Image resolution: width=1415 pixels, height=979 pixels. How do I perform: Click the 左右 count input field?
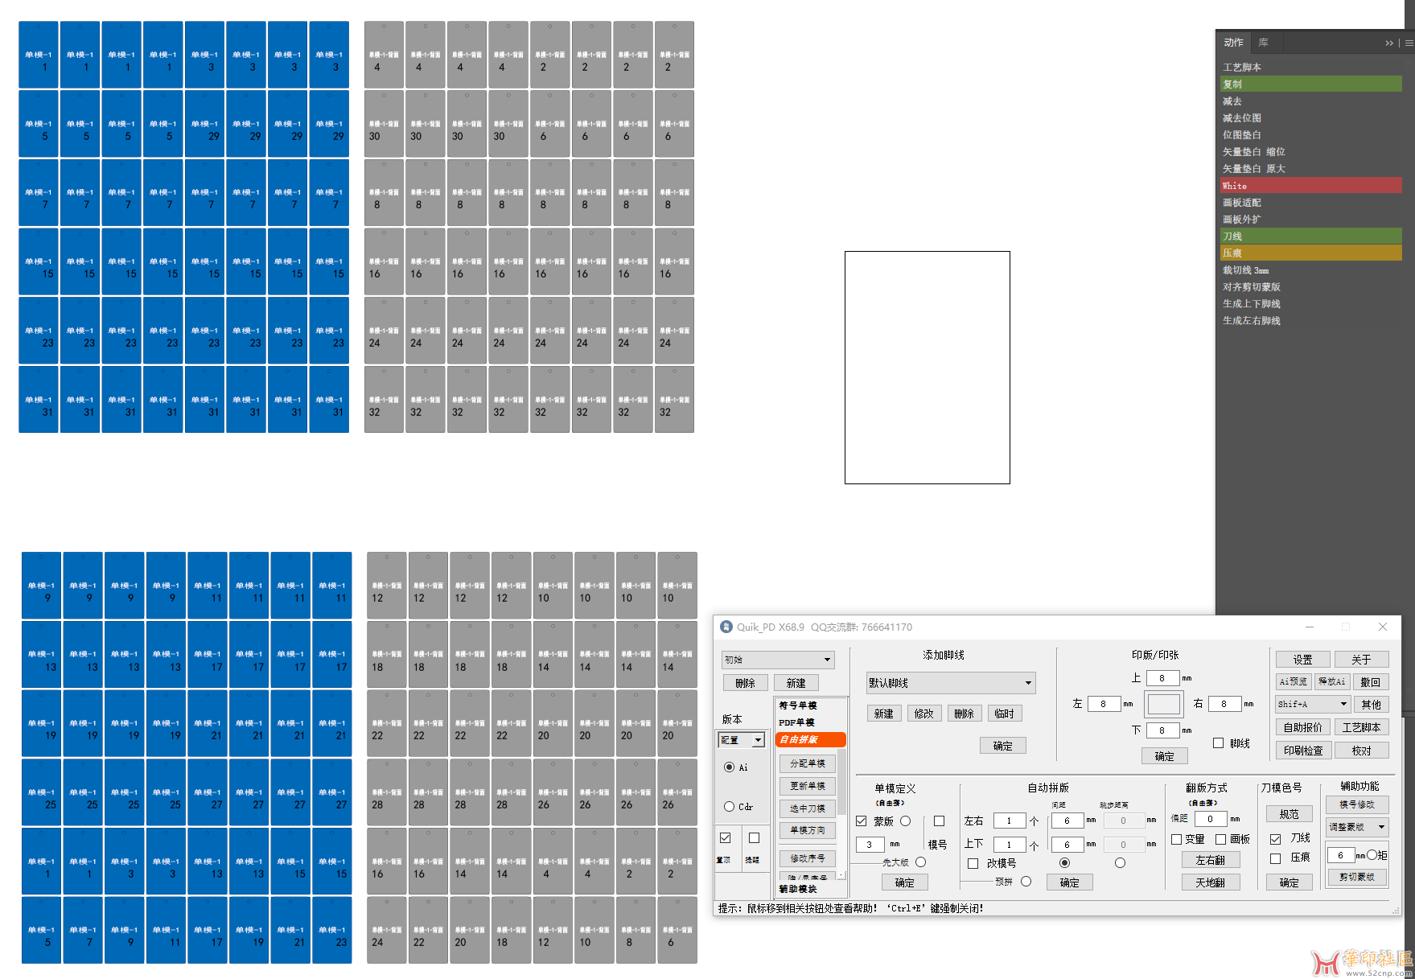click(x=1009, y=821)
